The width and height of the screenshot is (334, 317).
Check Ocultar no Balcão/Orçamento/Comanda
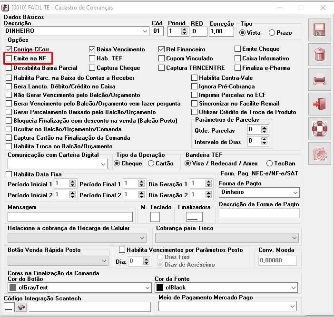[9, 129]
